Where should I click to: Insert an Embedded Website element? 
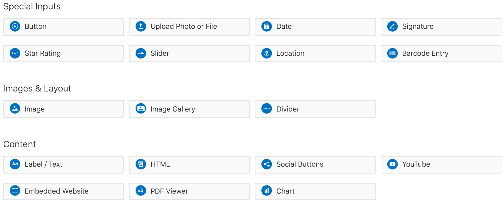pyautogui.click(x=63, y=191)
